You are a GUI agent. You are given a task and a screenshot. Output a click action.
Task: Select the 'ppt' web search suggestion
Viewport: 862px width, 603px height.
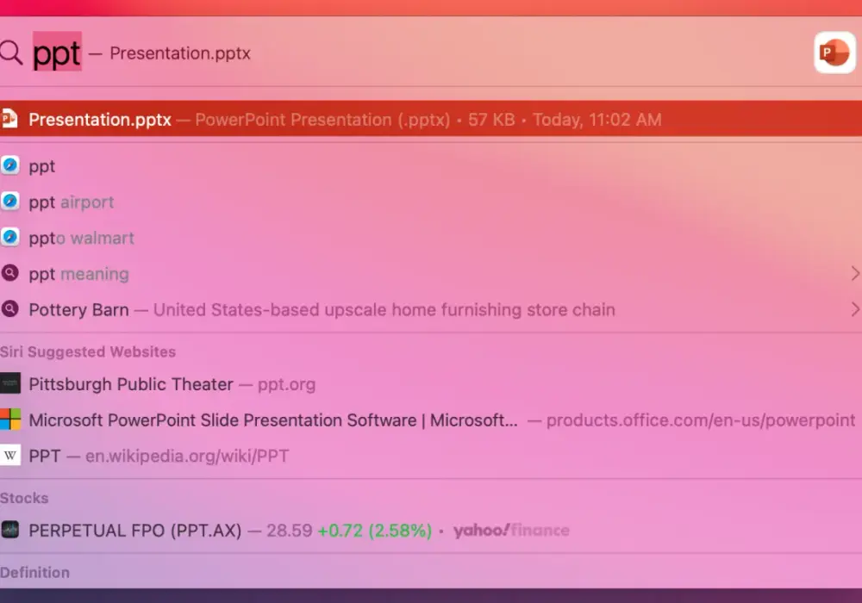tap(431, 166)
